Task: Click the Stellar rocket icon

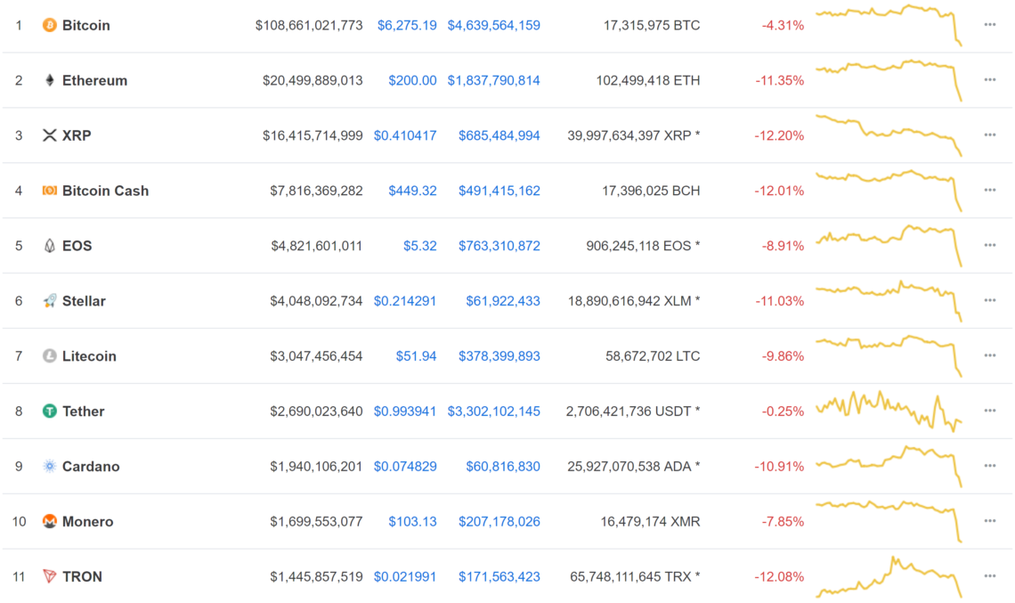Action: tap(48, 301)
